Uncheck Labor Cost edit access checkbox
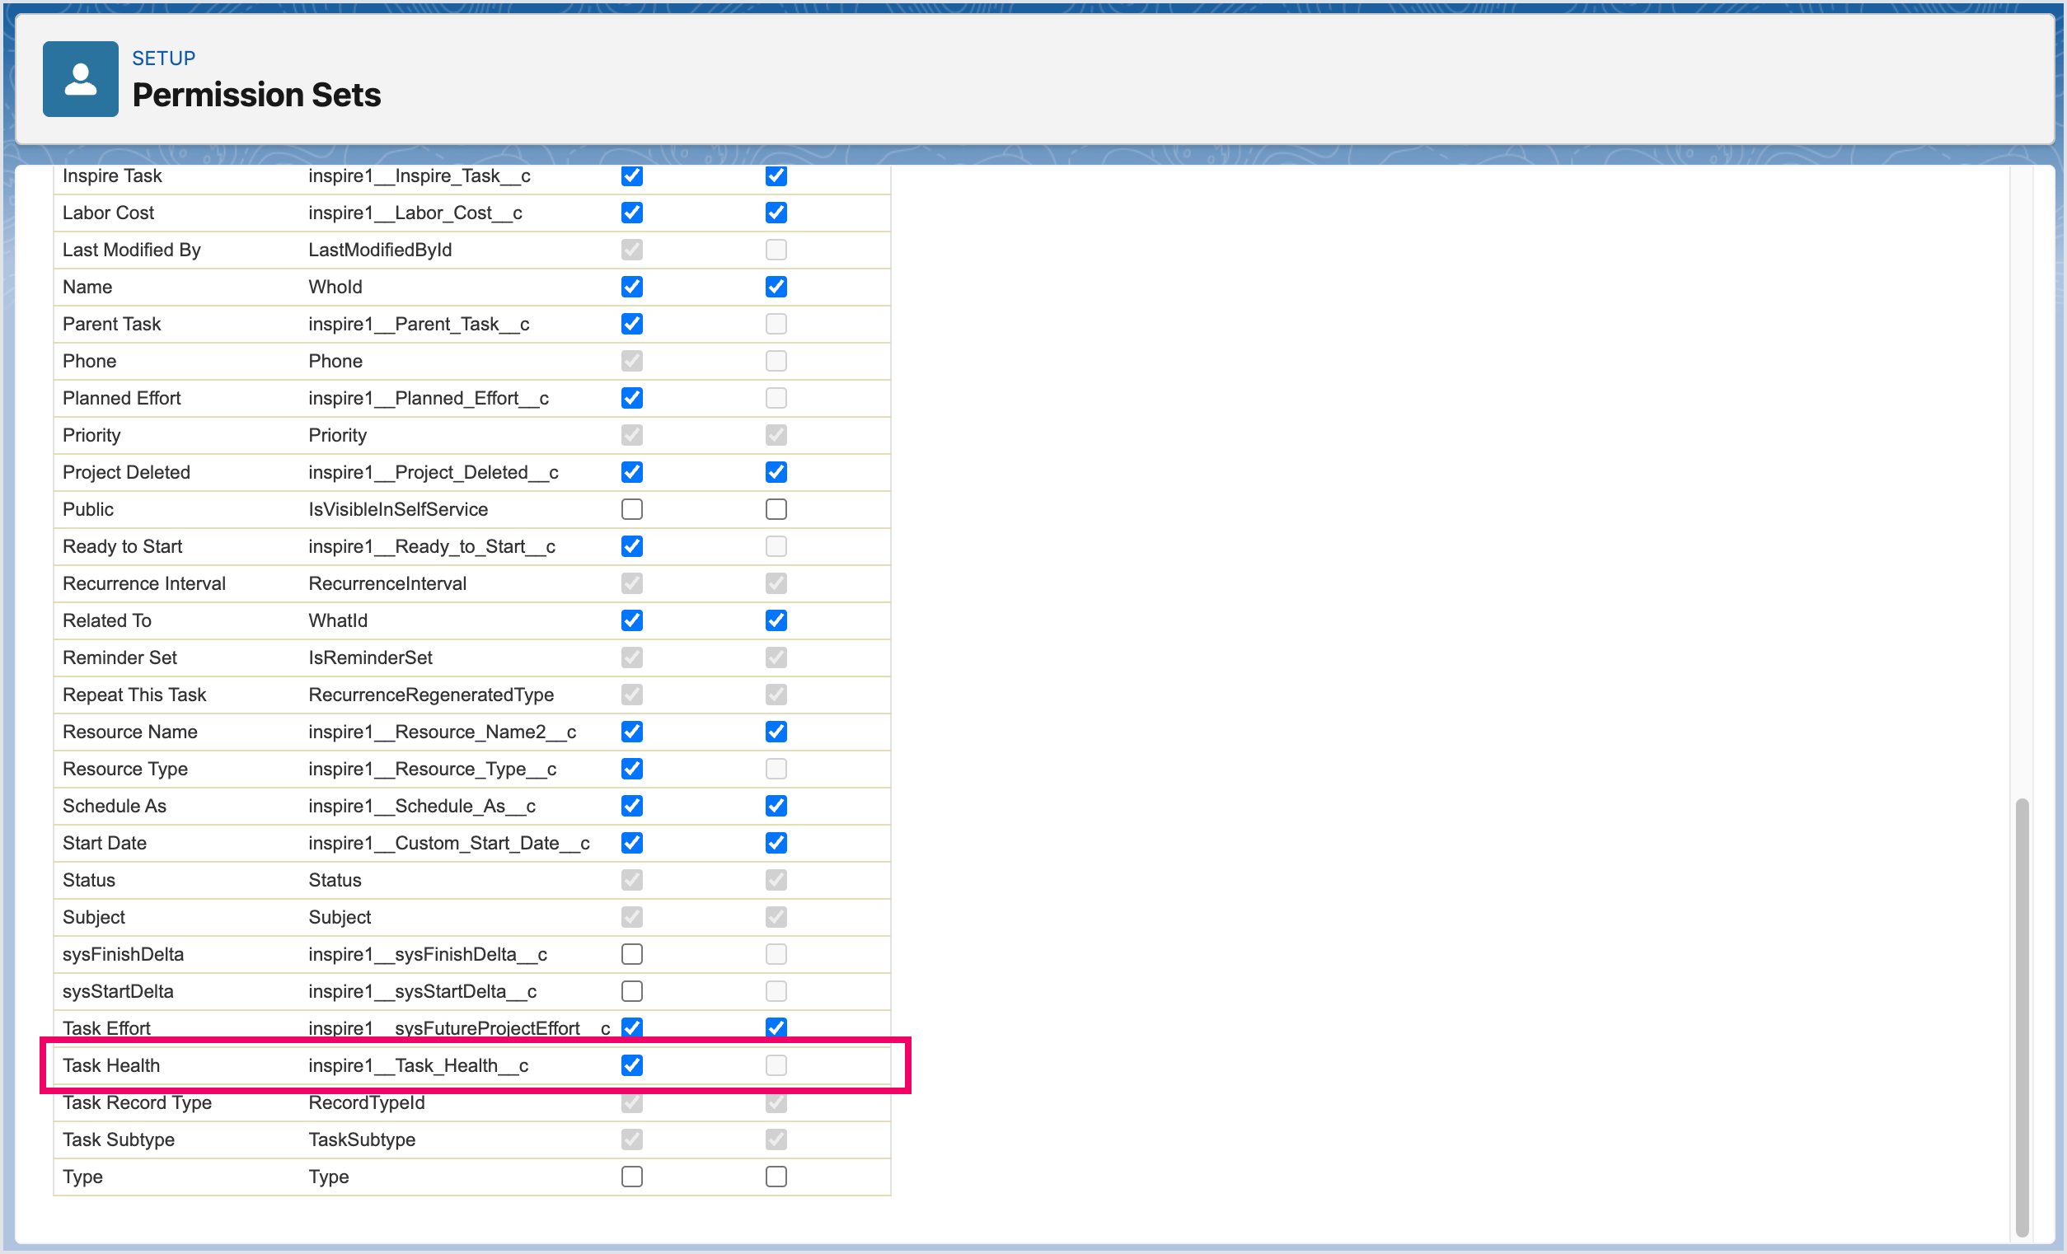Viewport: 2067px width, 1254px height. [776, 213]
